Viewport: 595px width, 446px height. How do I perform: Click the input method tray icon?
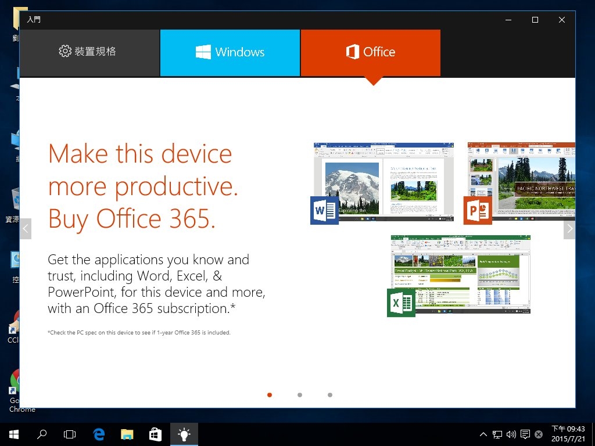pos(539,434)
